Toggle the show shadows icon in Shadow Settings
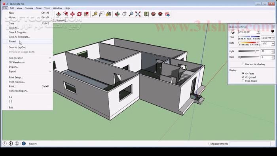277x156 pixels. coord(233,32)
